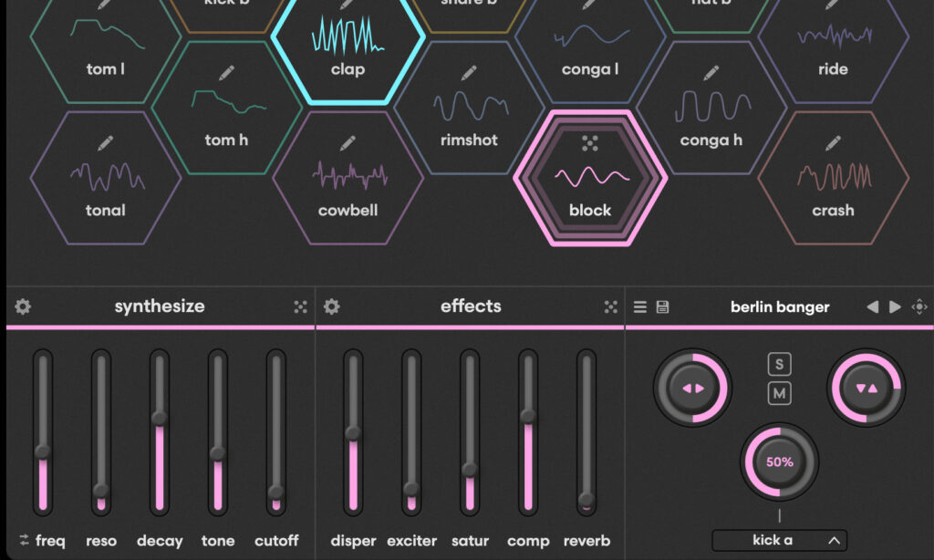Randomize the synthesize section with dice icon

[x=300, y=307]
